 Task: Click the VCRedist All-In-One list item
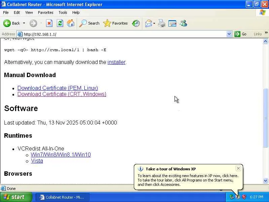(x=41, y=148)
